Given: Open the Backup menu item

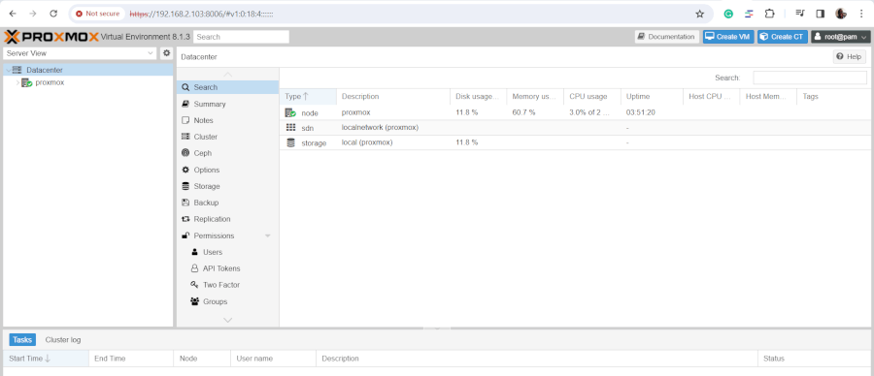Looking at the screenshot, I should [x=227, y=203].
